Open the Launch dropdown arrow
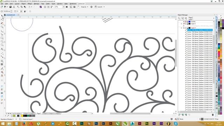This screenshot has height=126, width=224. click(x=104, y=7)
